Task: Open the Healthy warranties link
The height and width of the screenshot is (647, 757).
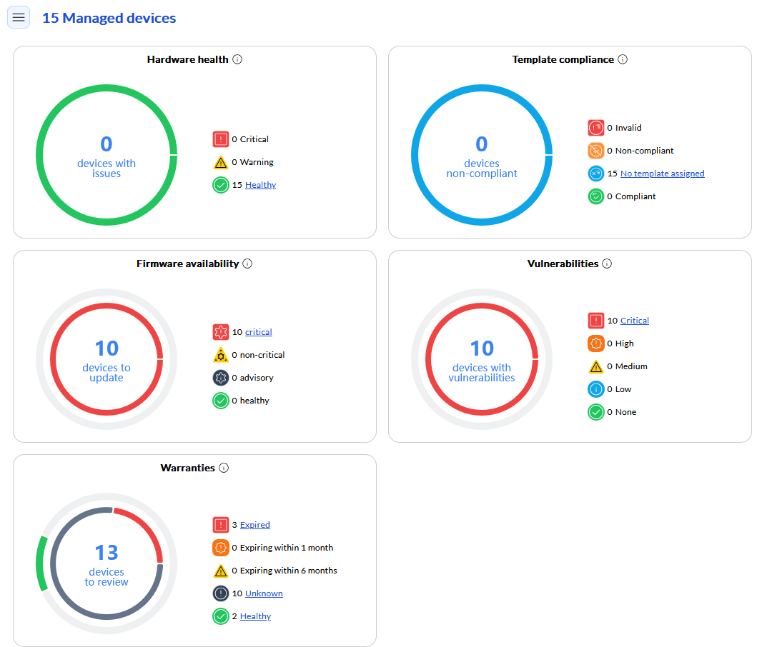Action: tap(255, 616)
